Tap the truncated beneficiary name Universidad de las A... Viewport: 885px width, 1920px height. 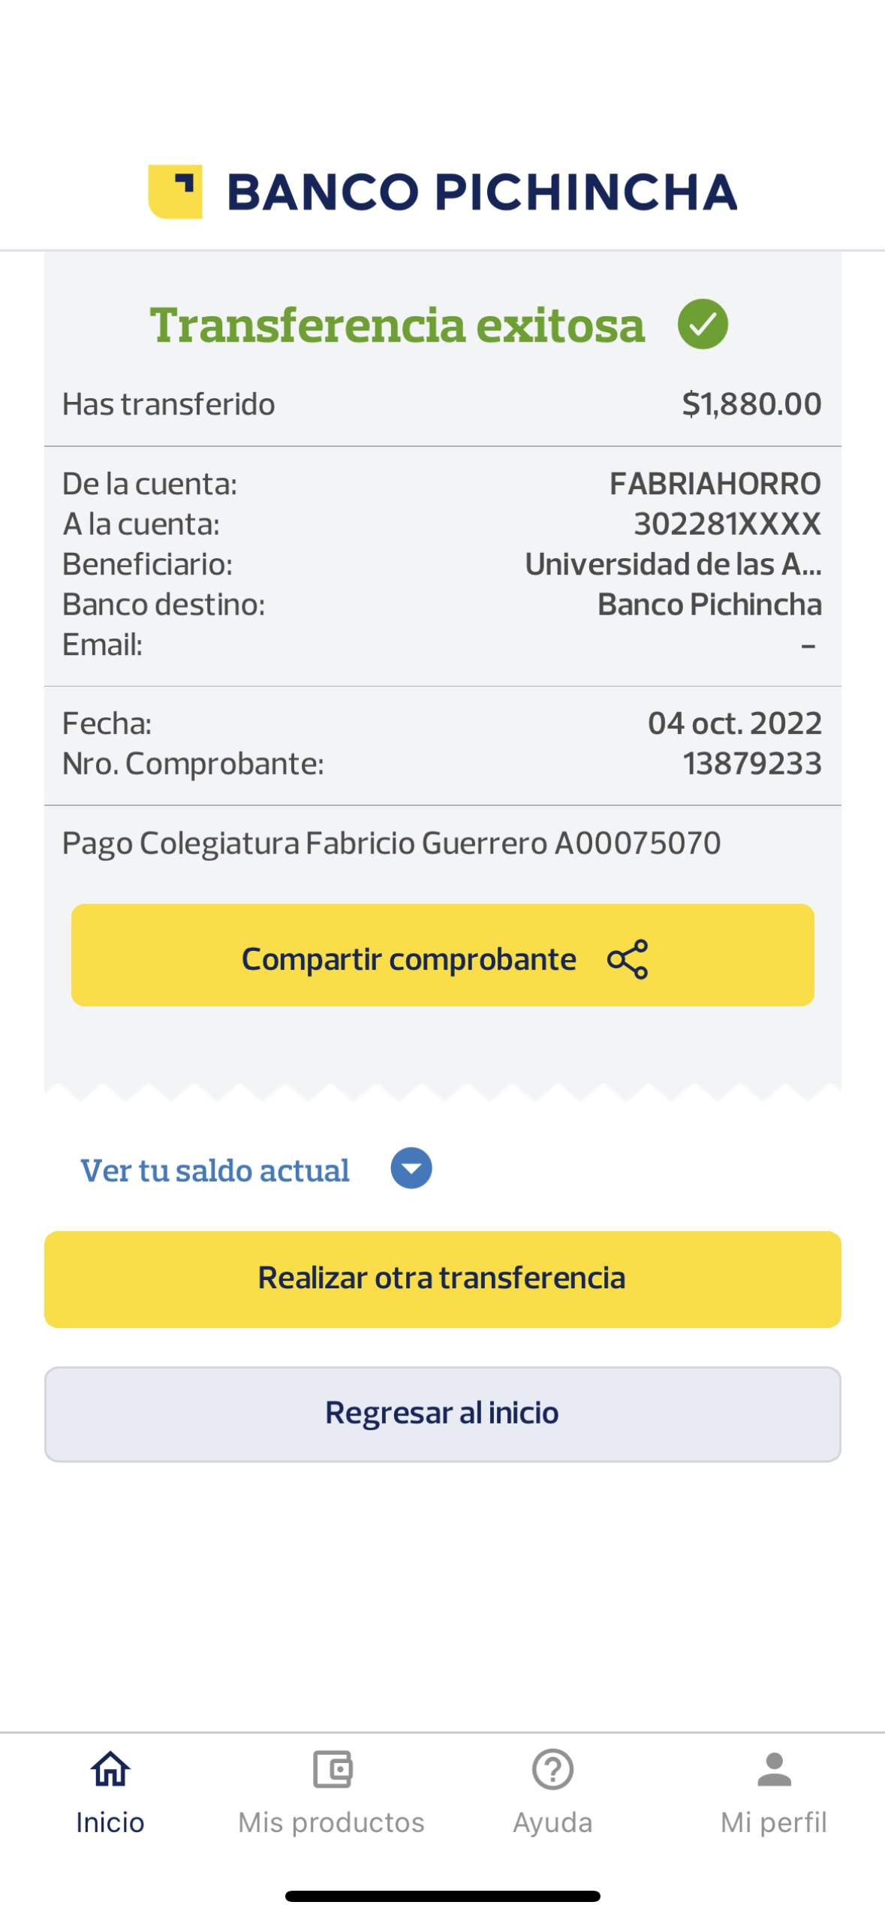673,564
